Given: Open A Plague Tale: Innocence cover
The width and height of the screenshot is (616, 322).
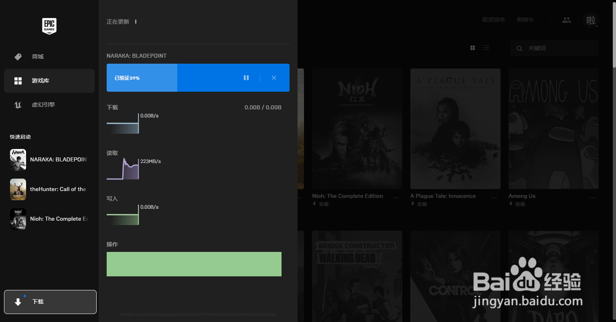Looking at the screenshot, I should (455, 129).
